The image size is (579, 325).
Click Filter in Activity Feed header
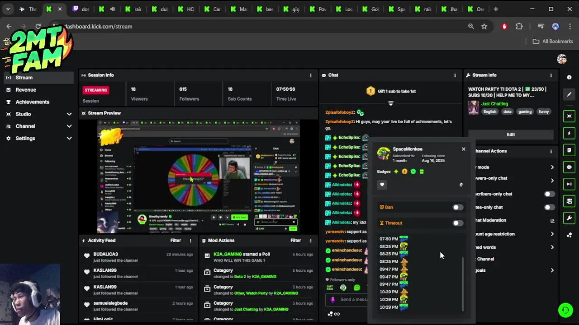pyautogui.click(x=176, y=241)
